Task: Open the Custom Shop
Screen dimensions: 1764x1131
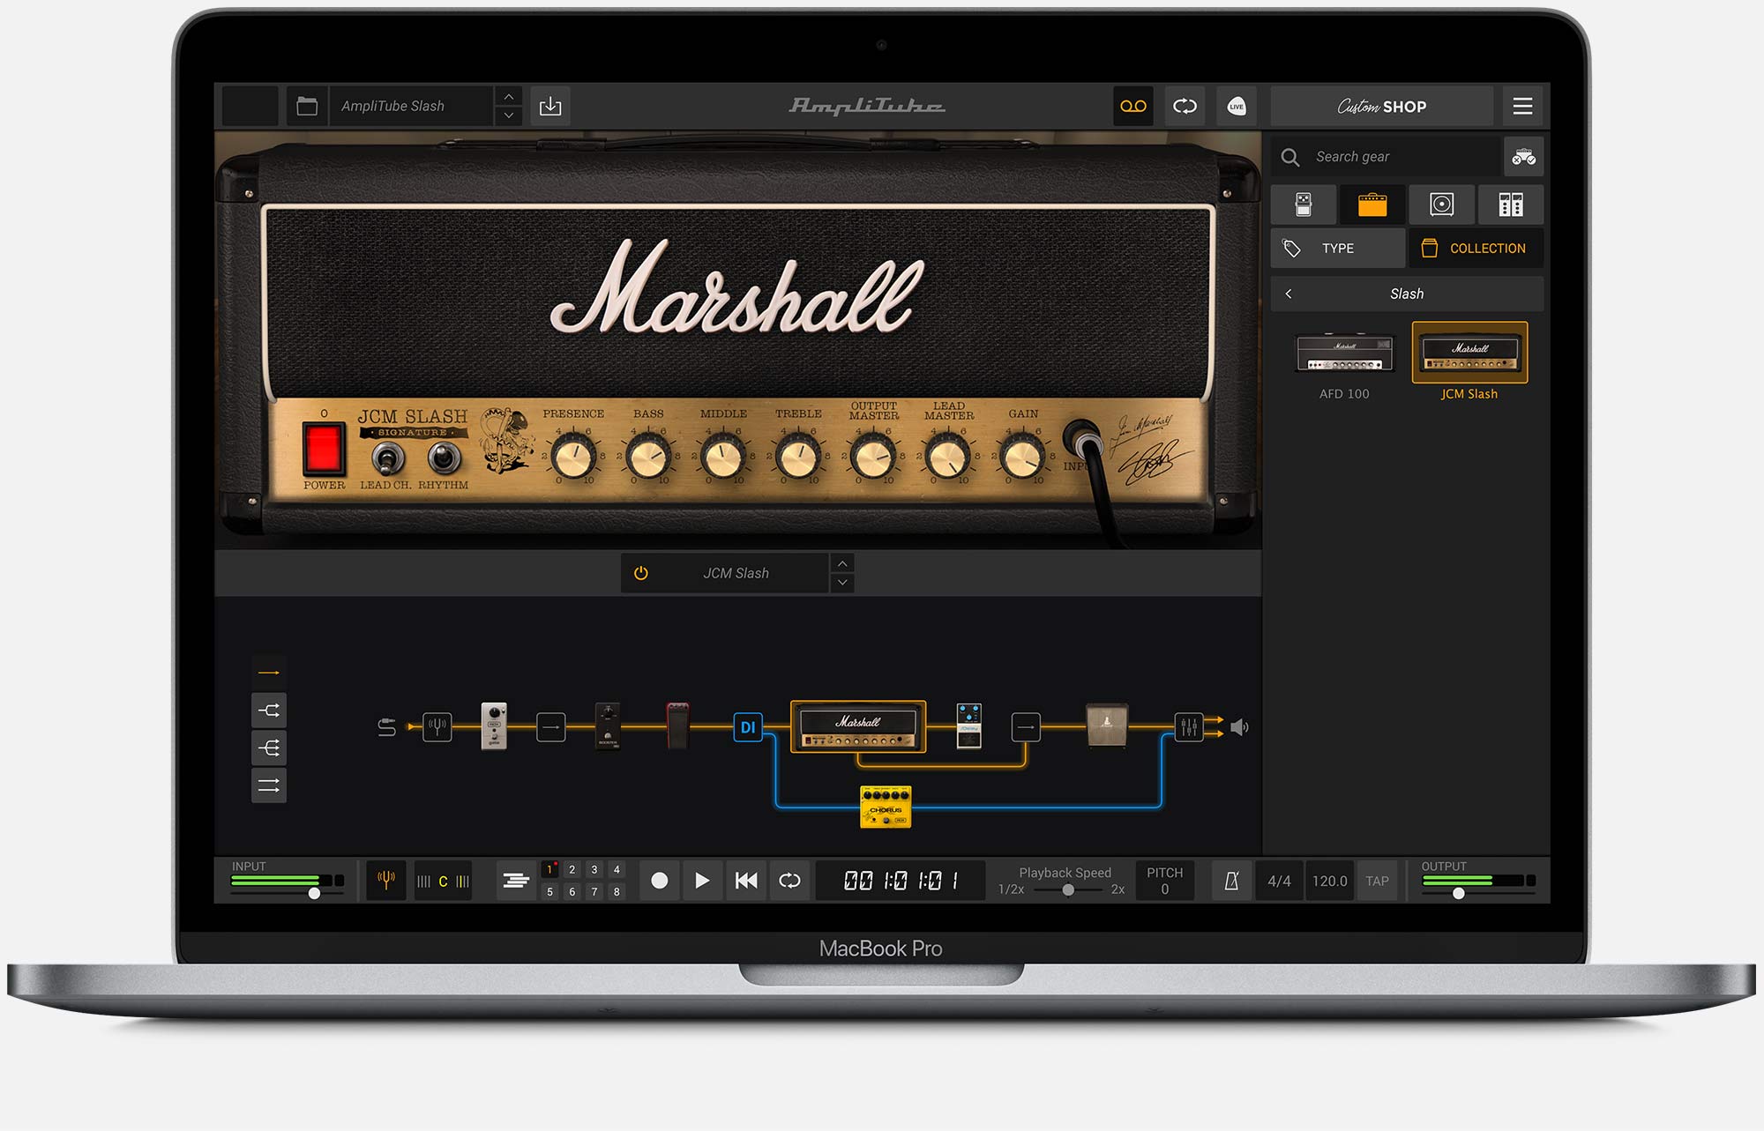Action: tap(1381, 106)
